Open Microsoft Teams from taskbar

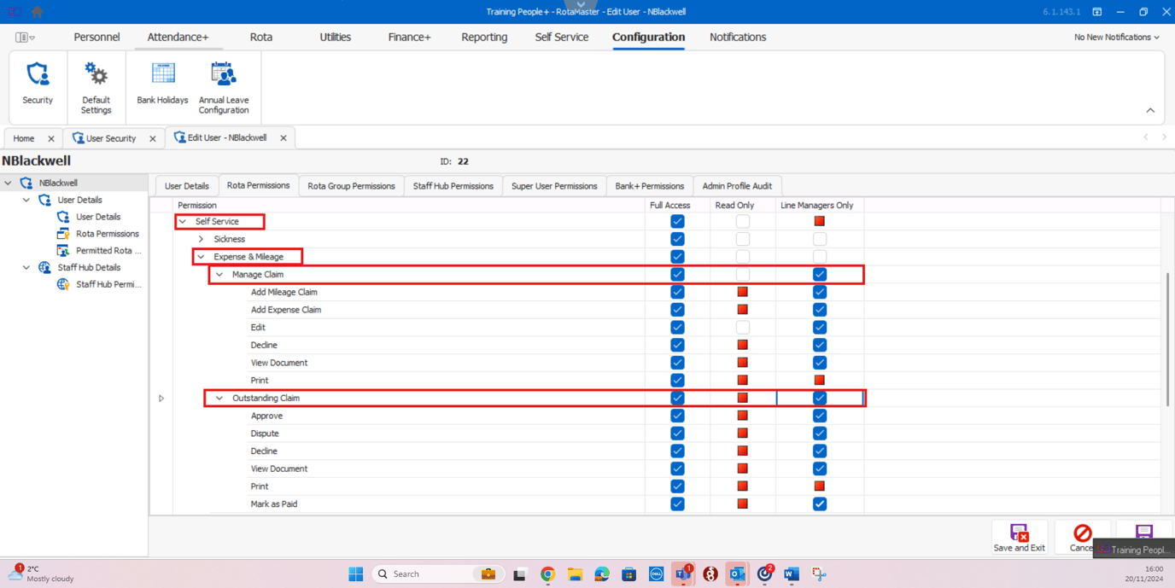(683, 574)
